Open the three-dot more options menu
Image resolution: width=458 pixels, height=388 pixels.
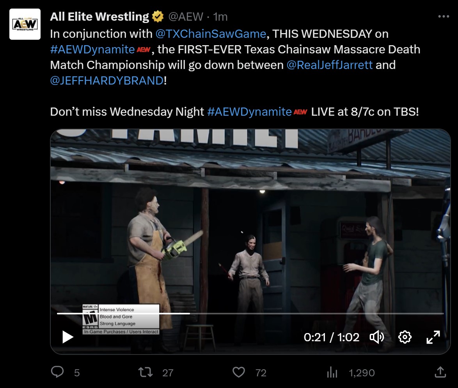click(444, 17)
